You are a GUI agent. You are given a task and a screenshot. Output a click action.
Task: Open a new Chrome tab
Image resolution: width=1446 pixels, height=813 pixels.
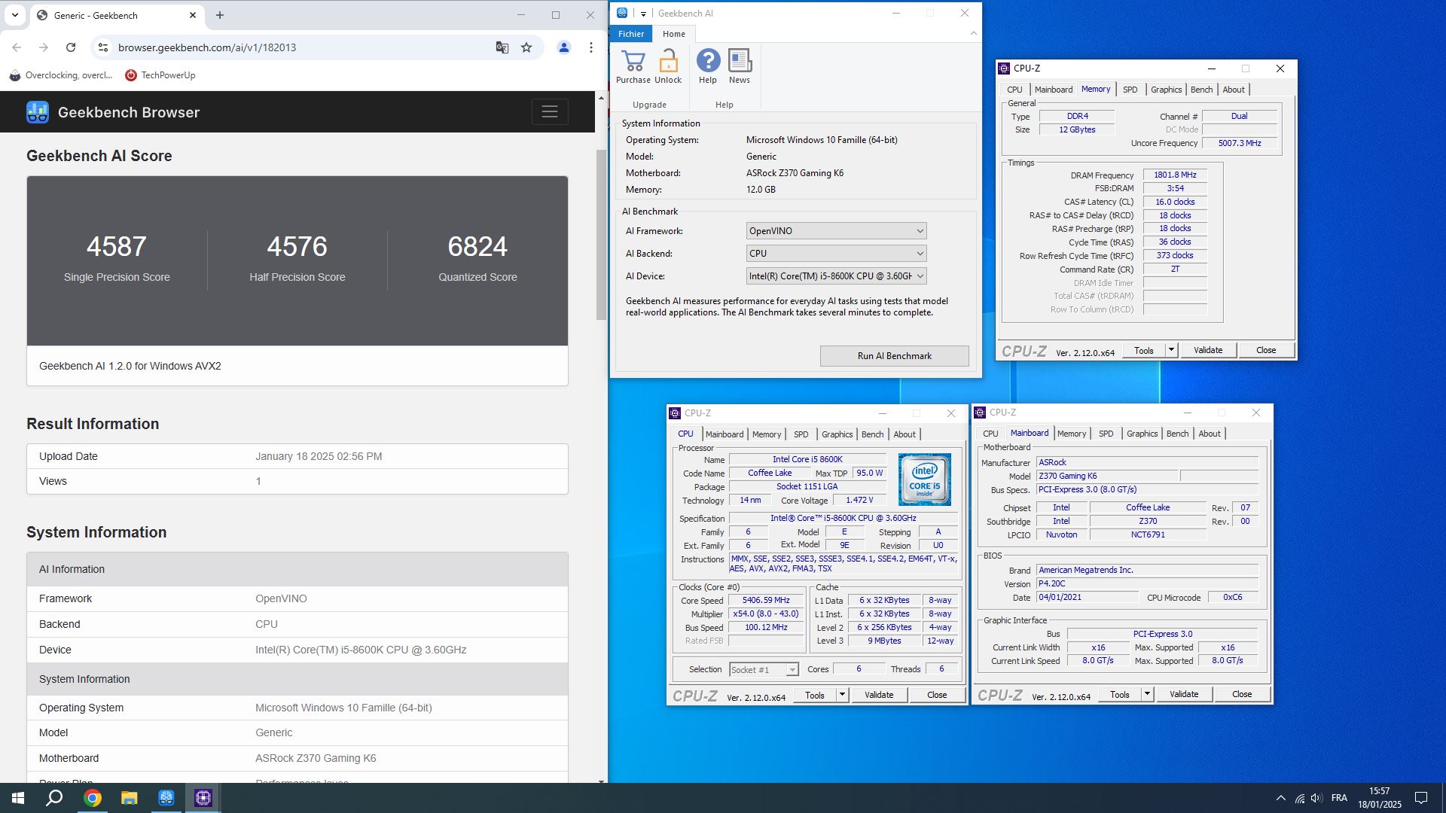point(220,15)
